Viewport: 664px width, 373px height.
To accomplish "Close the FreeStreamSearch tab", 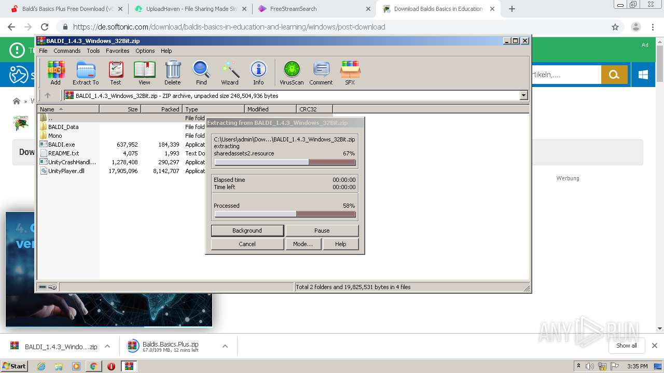I will (368, 9).
